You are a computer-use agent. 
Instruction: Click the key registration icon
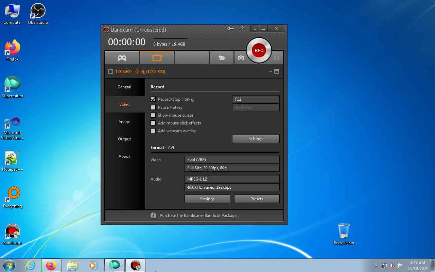(231, 29)
